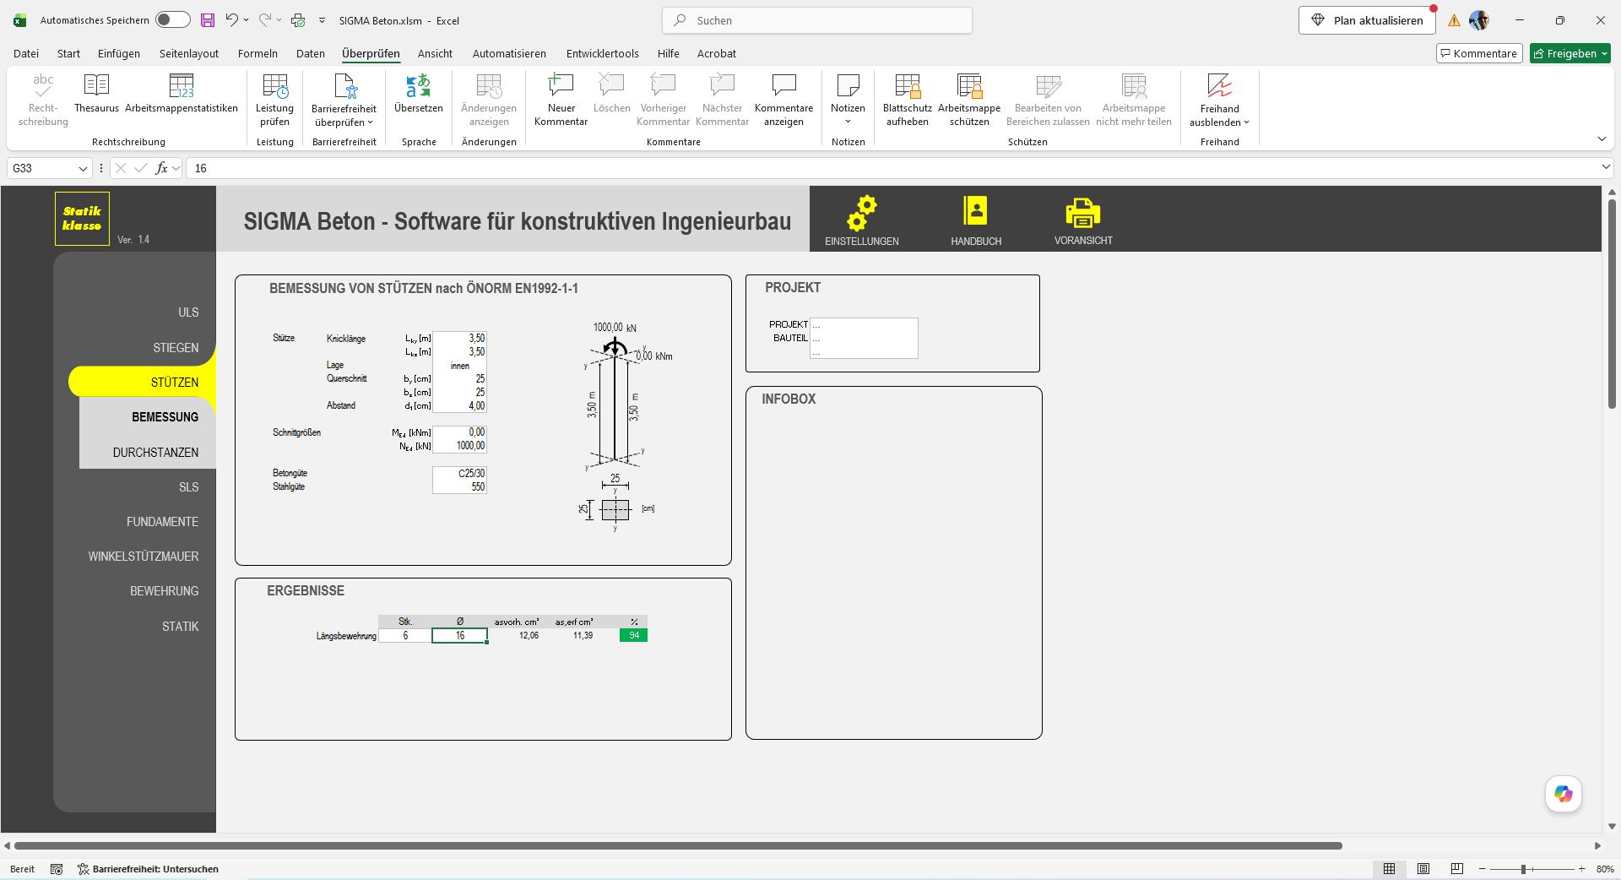This screenshot has height=880, width=1621.
Task: Click the zoom out minus button
Action: pyautogui.click(x=1482, y=869)
